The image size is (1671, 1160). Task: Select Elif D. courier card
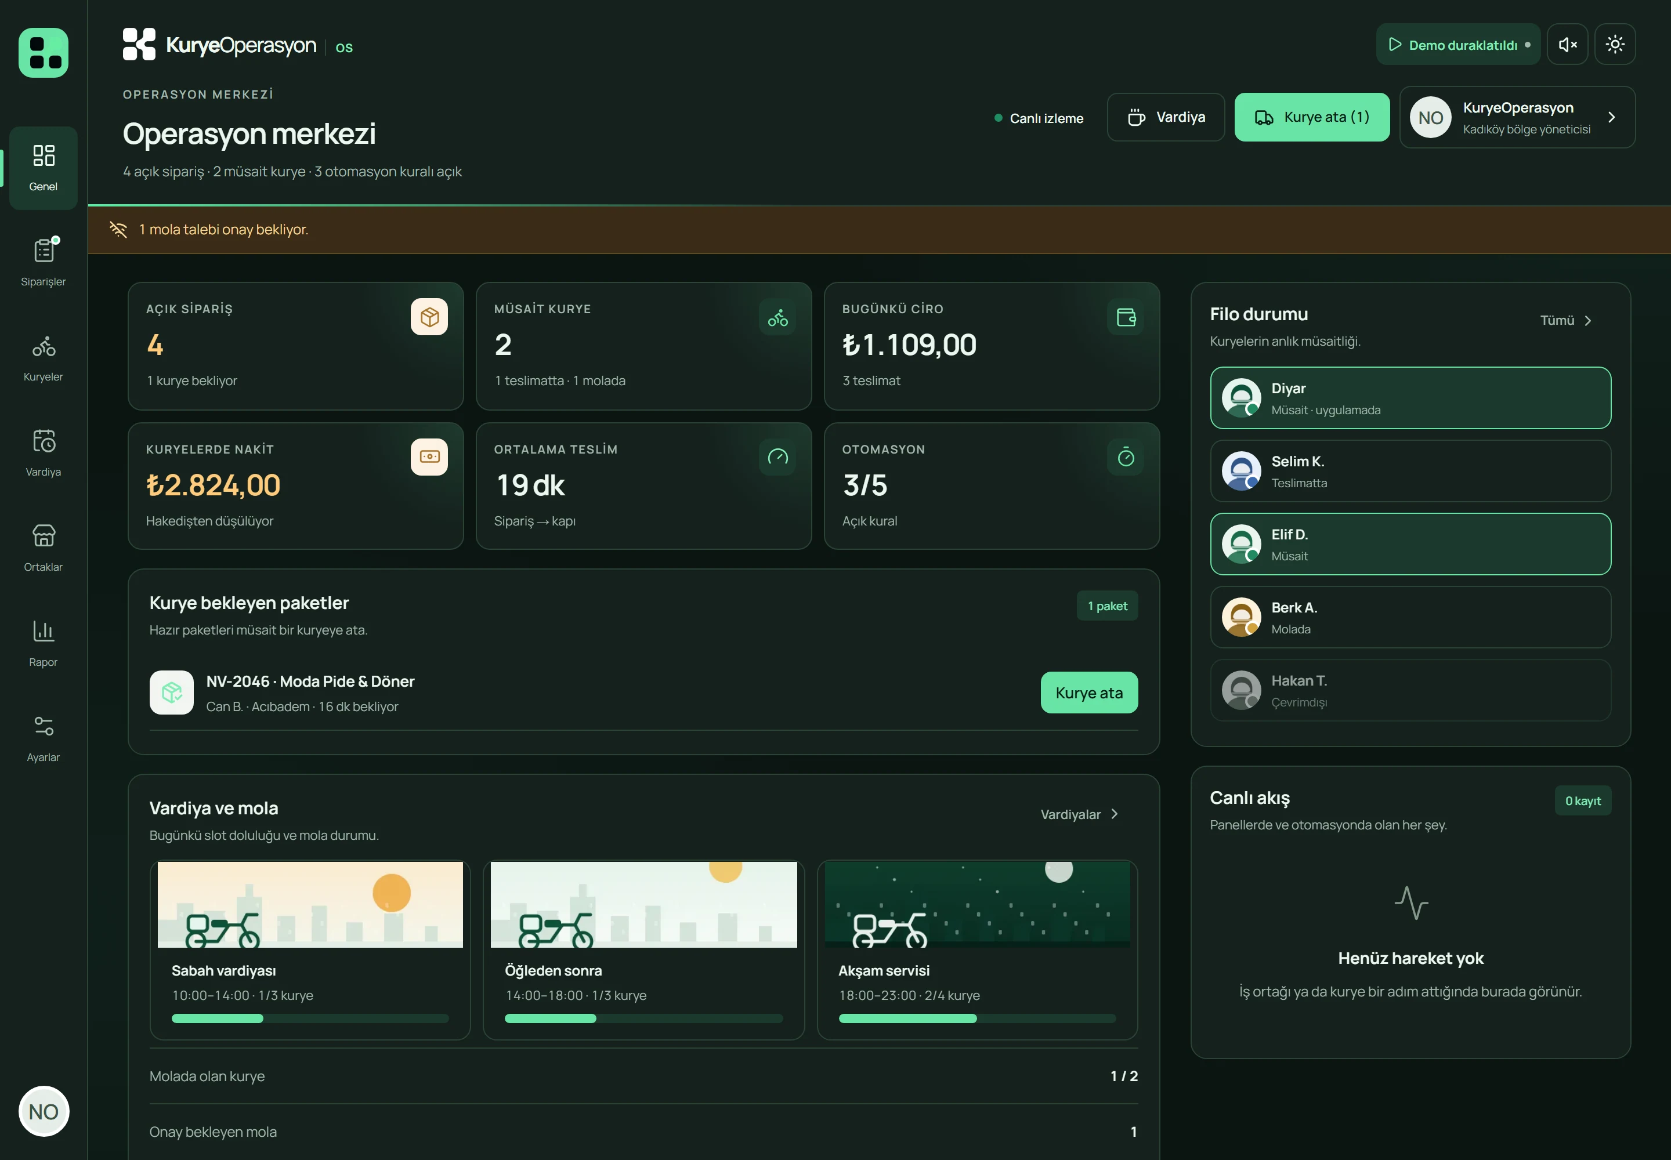pos(1410,545)
